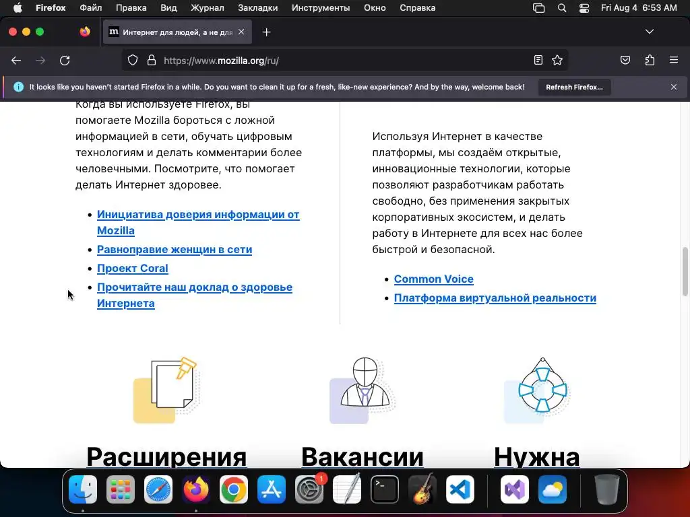Click the Расширения heading
The height and width of the screenshot is (517, 690).
click(166, 456)
